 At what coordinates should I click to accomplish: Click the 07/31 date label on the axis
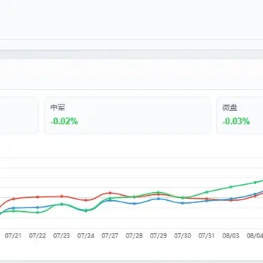pyautogui.click(x=207, y=236)
